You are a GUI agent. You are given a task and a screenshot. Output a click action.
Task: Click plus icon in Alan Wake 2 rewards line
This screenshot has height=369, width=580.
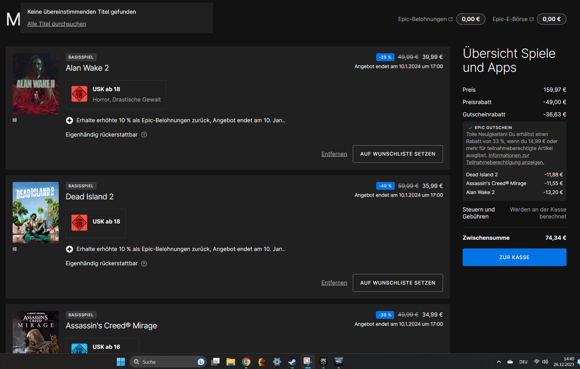(x=69, y=120)
